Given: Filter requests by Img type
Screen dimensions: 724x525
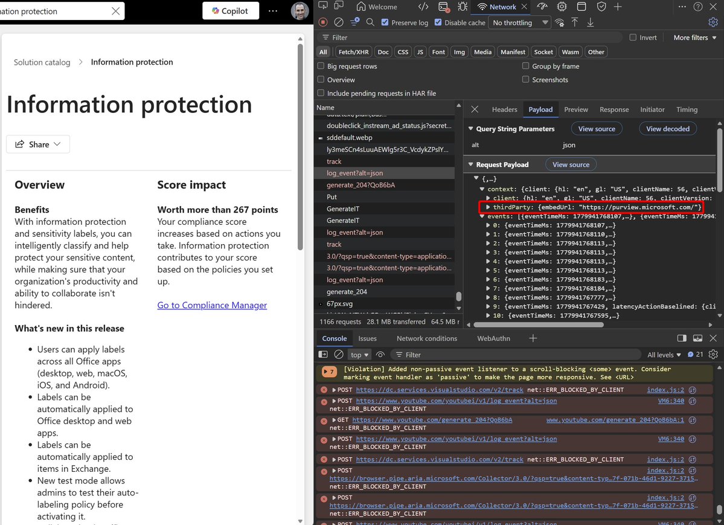Looking at the screenshot, I should (x=459, y=52).
